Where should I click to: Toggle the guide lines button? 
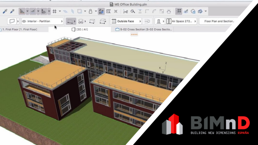point(33,11)
